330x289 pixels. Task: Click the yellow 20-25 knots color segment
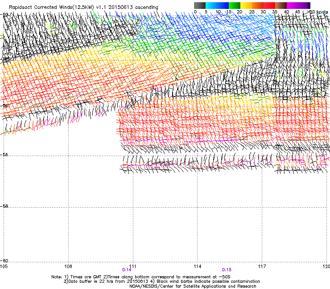pos(246,5)
